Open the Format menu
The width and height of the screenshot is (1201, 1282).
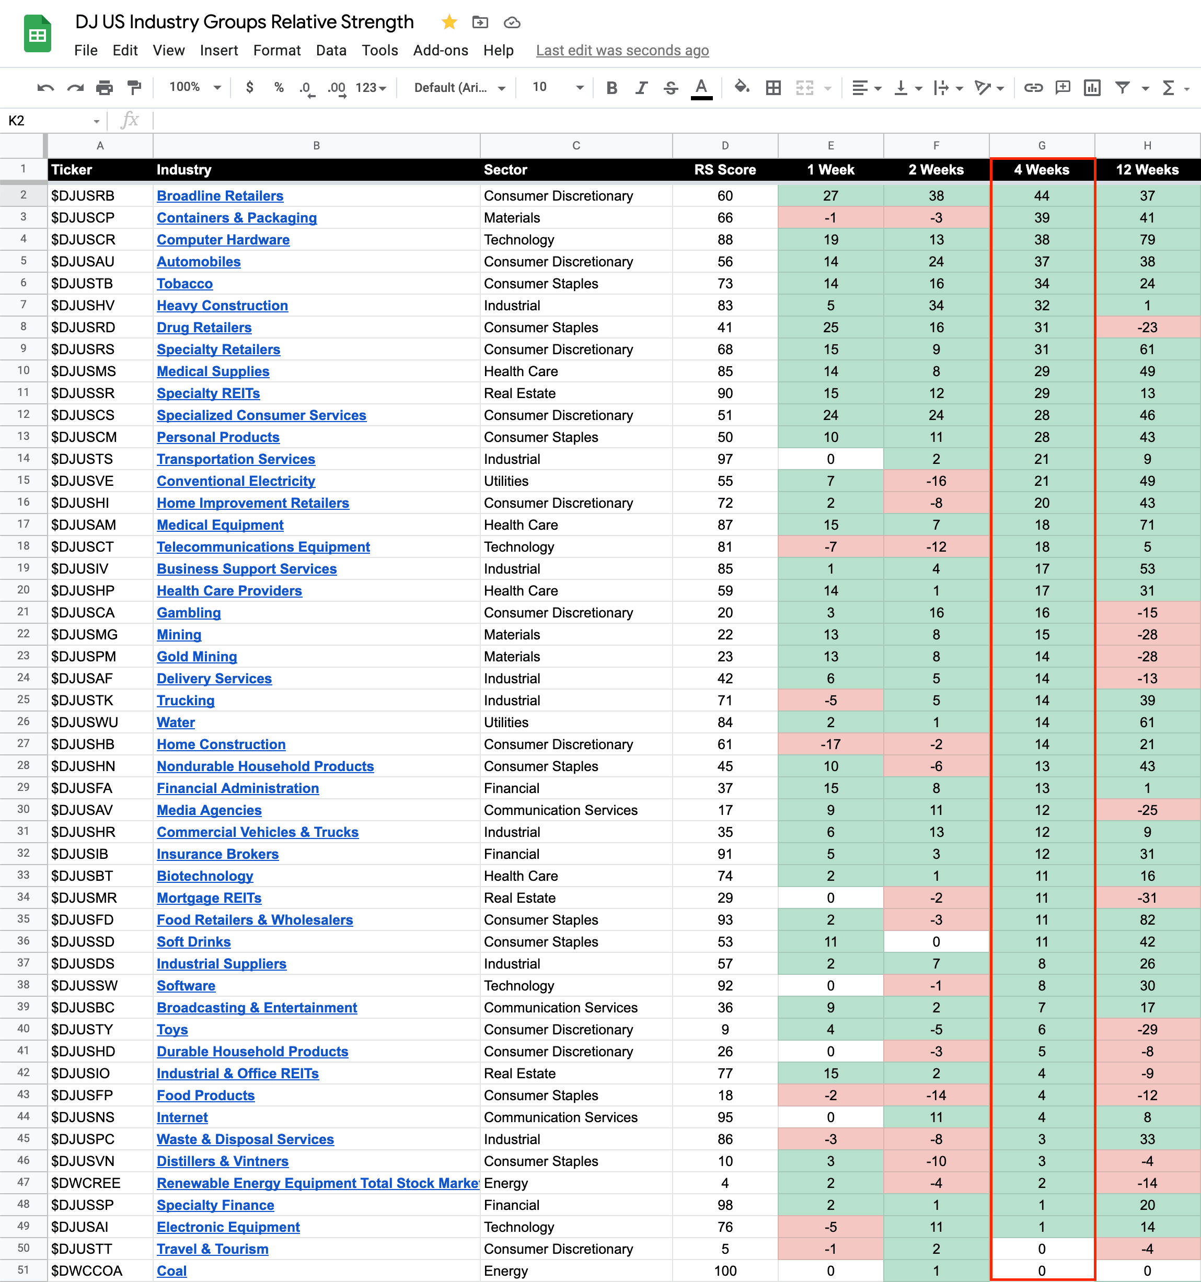[276, 50]
